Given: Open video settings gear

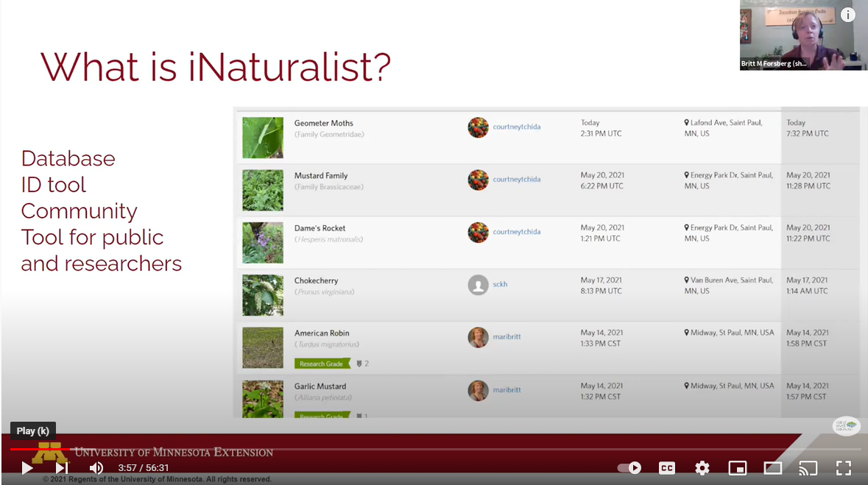Looking at the screenshot, I should (702, 468).
